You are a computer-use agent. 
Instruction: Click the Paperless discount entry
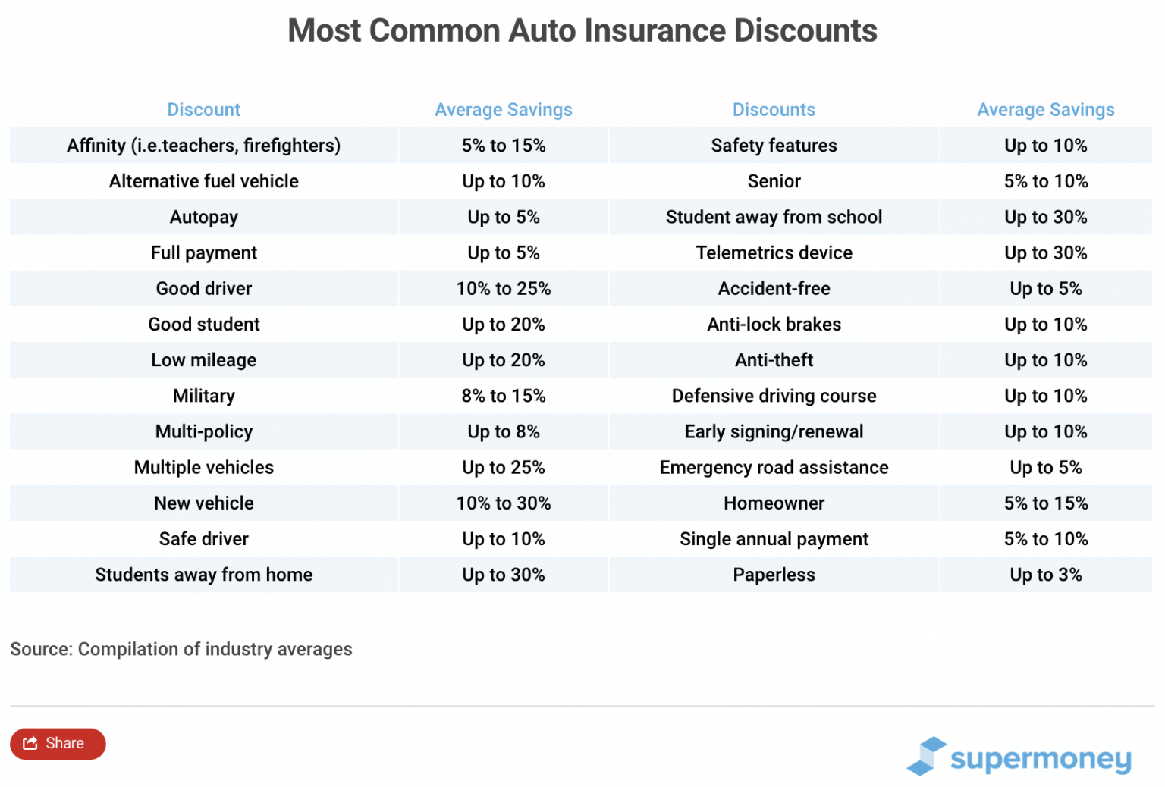click(774, 575)
